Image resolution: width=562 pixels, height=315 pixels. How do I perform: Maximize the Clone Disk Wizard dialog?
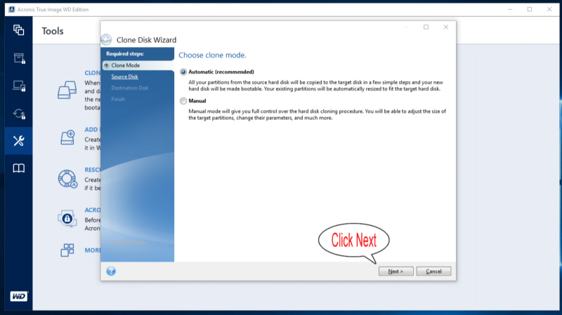(x=426, y=27)
